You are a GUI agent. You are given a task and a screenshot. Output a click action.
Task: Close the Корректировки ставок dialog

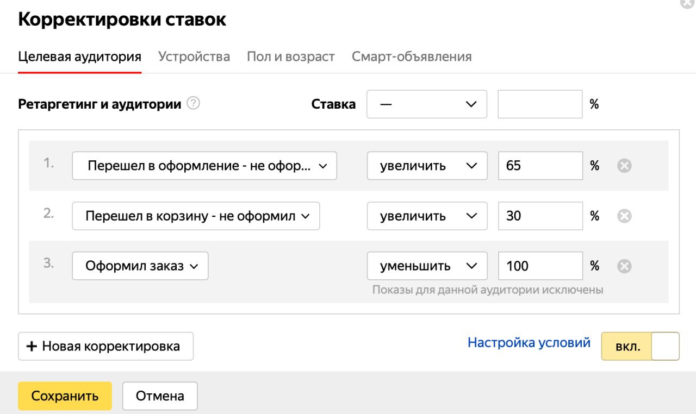point(686,3)
